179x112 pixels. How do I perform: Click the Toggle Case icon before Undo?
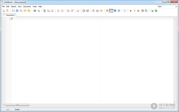(x=78, y=11)
